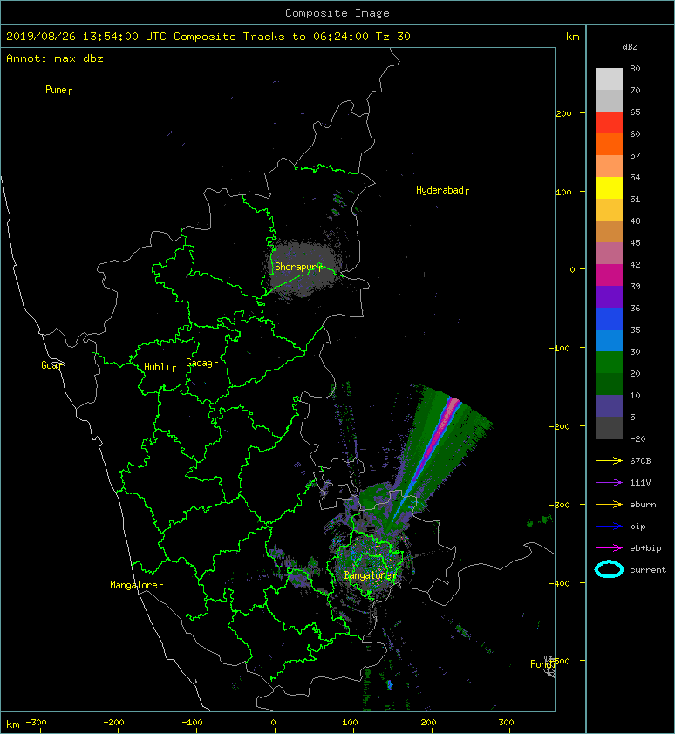675x734 pixels.
Task: Click the eburn legend text
Action: point(643,504)
